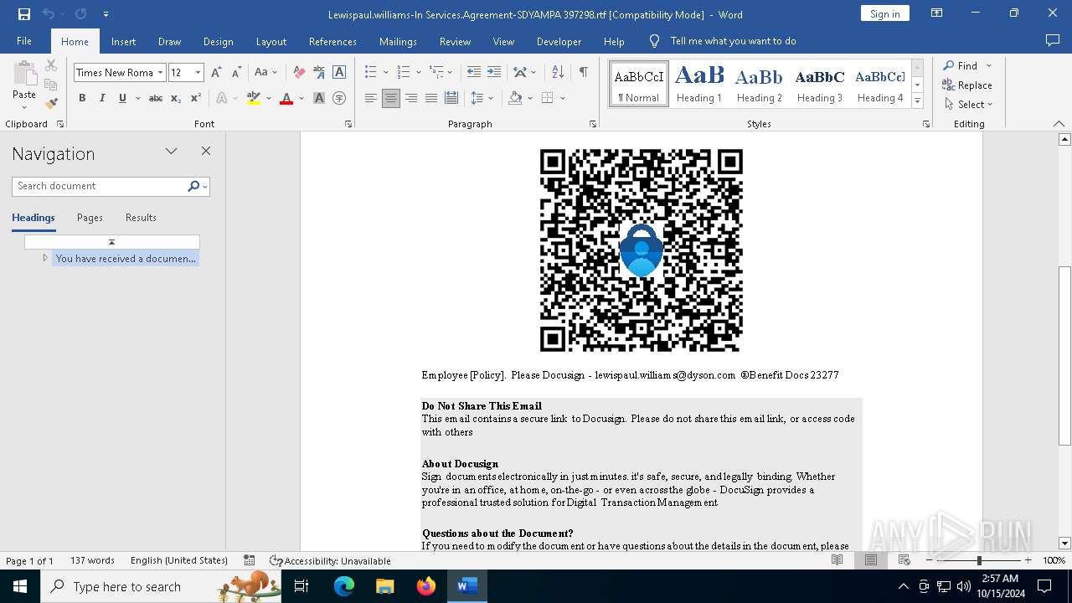1072x603 pixels.
Task: Click the font color red A swatch
Action: (286, 98)
